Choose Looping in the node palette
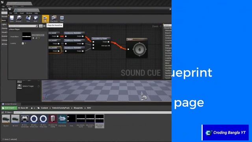The image size is (252, 142). 168,58
